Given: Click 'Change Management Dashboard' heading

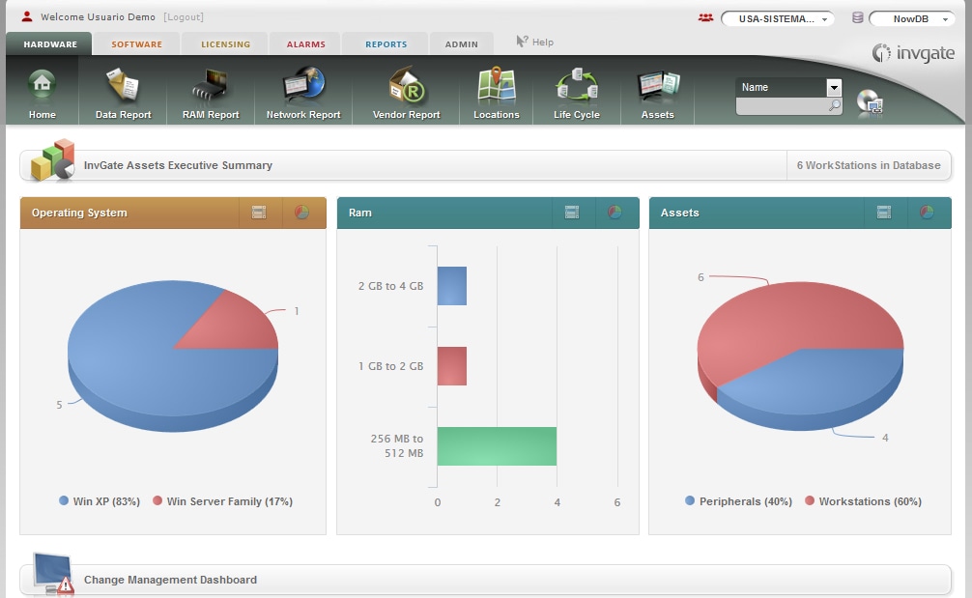Looking at the screenshot, I should click(170, 580).
